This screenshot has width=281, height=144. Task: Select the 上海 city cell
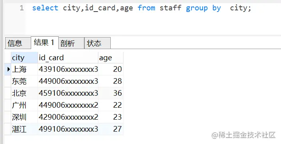click(24, 69)
